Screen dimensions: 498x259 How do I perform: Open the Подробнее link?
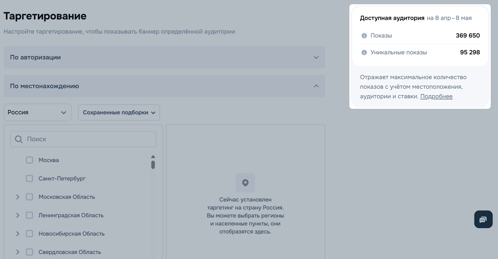436,97
